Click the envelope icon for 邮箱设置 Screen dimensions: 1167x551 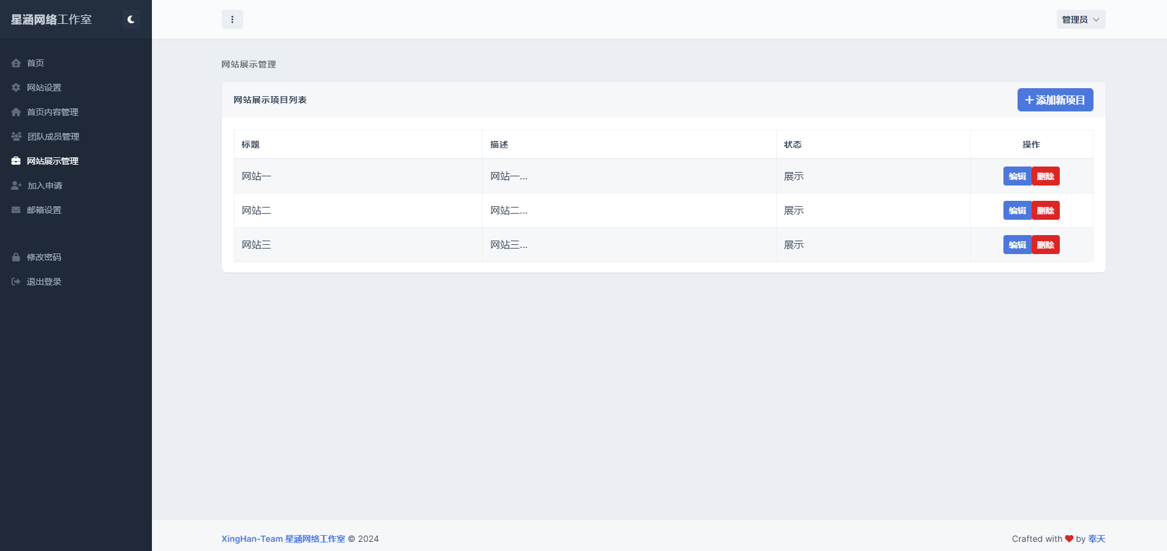click(x=16, y=210)
